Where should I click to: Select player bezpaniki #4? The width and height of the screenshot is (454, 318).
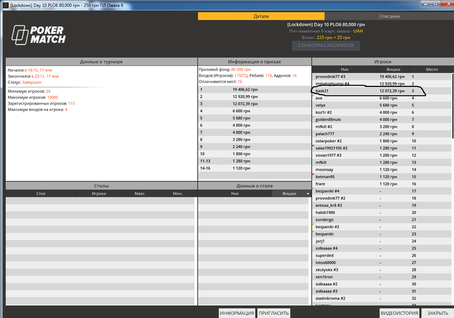[x=381, y=191]
